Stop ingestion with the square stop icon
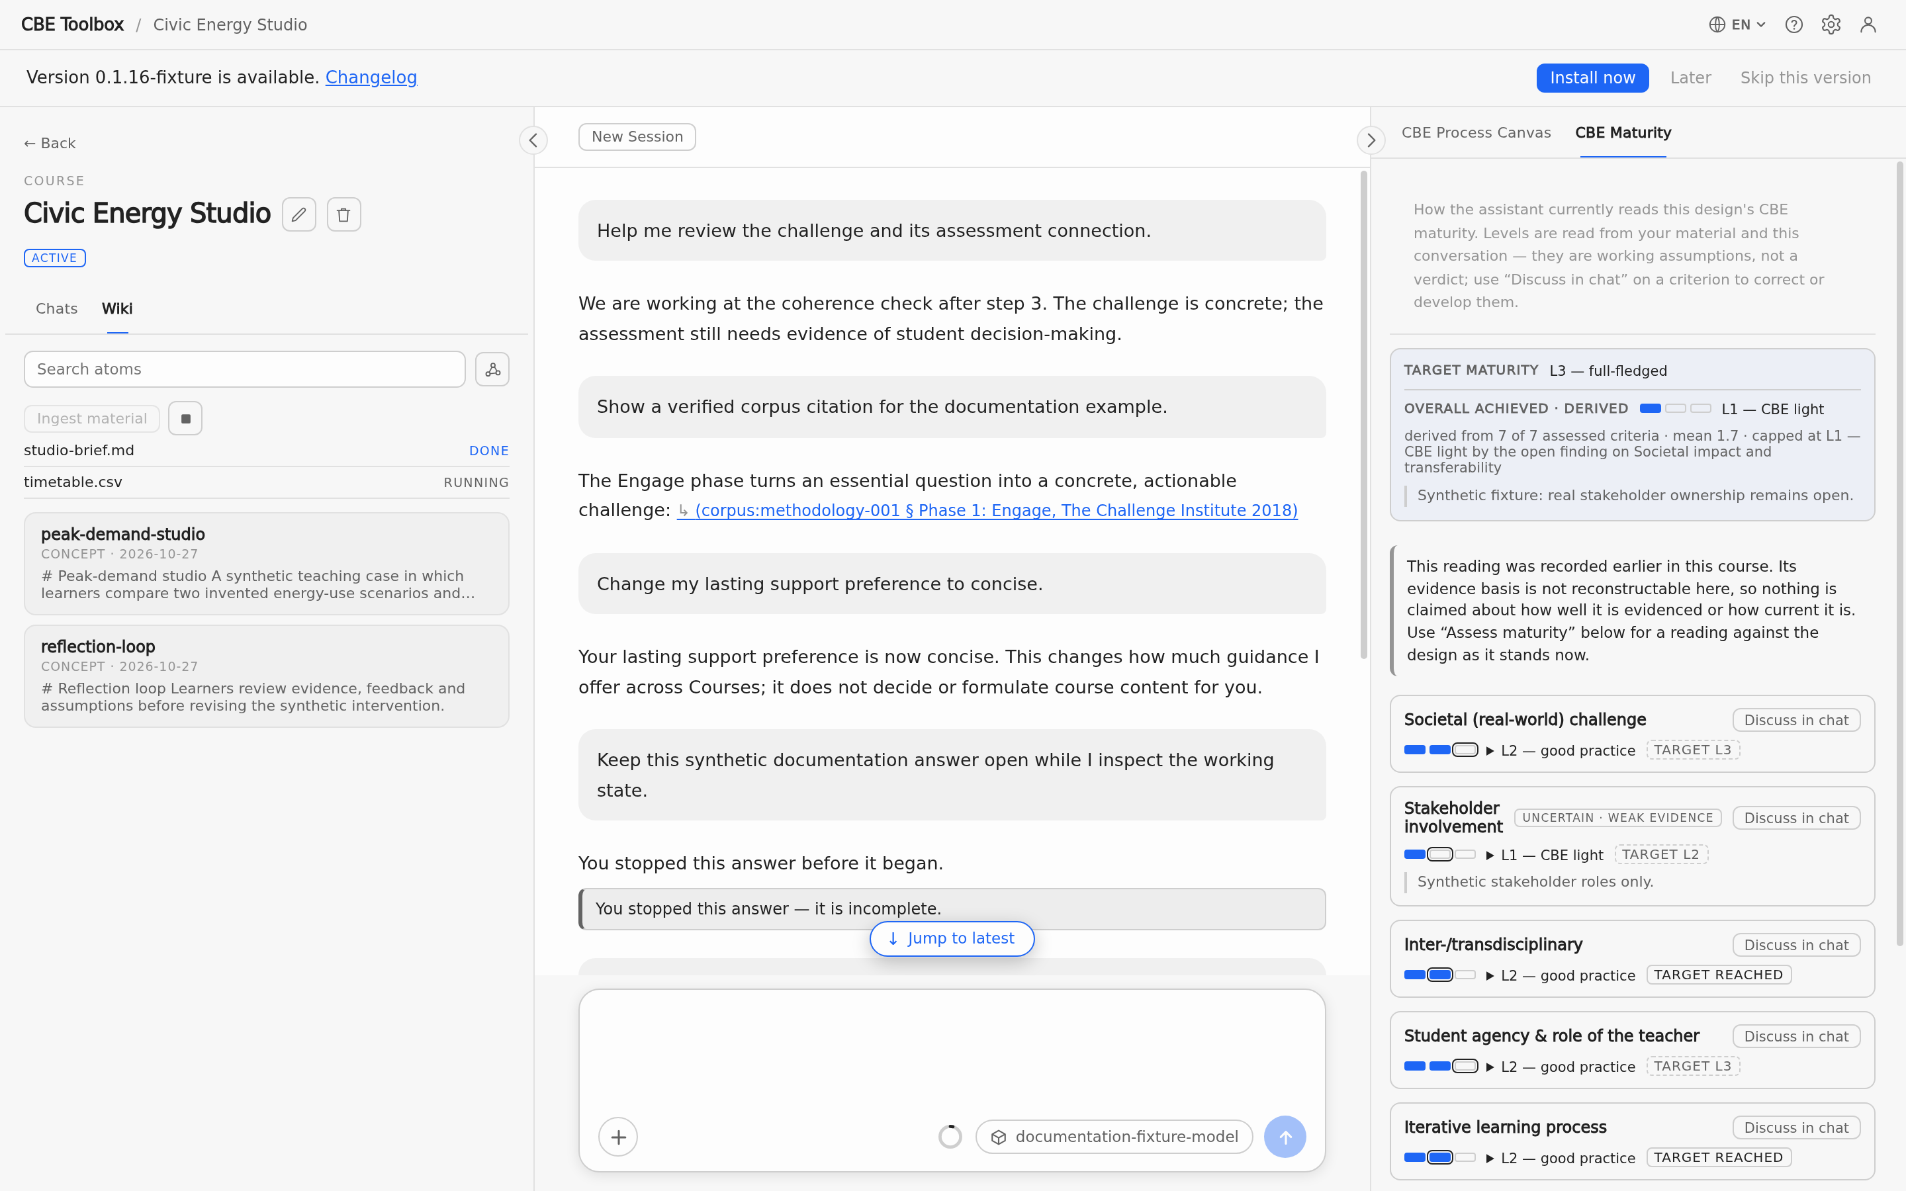Viewport: 1906px width, 1191px height. click(x=185, y=418)
